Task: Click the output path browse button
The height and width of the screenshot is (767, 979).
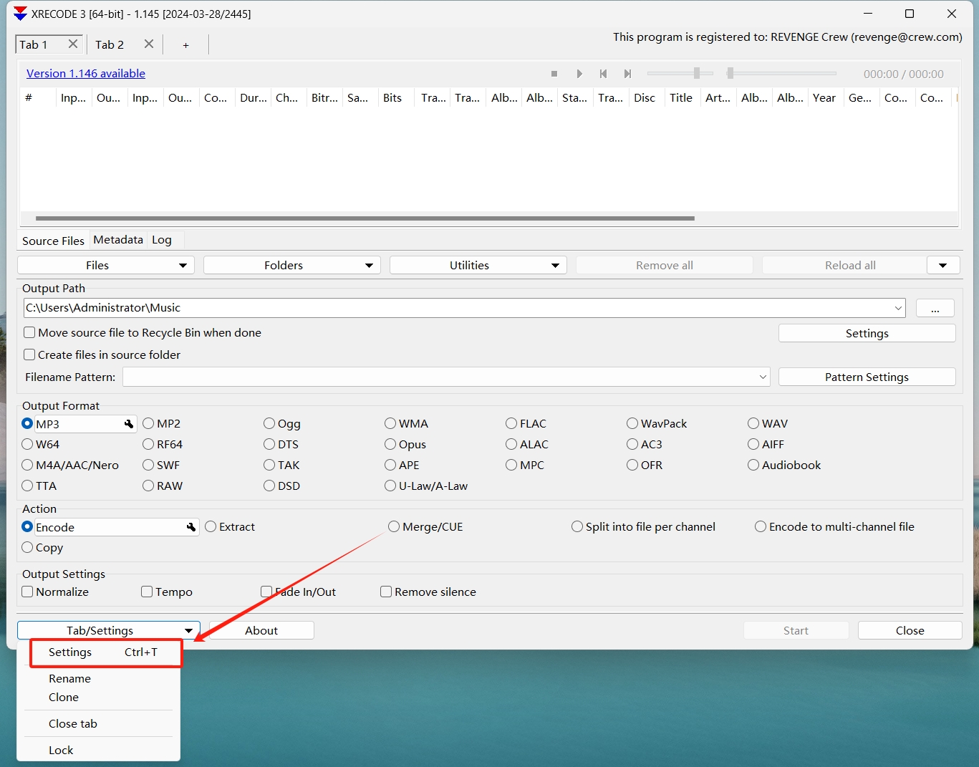Action: click(935, 308)
